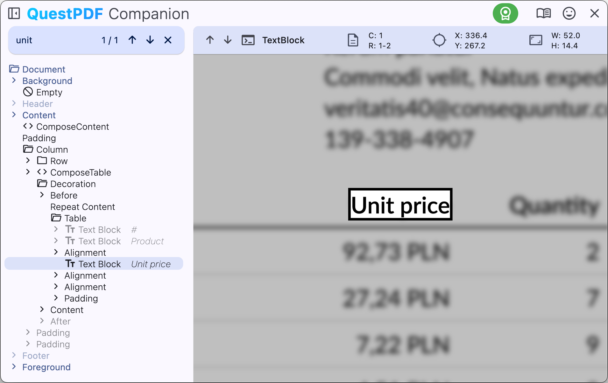Expand the top-level Content node
The height and width of the screenshot is (383, 608).
tap(14, 115)
